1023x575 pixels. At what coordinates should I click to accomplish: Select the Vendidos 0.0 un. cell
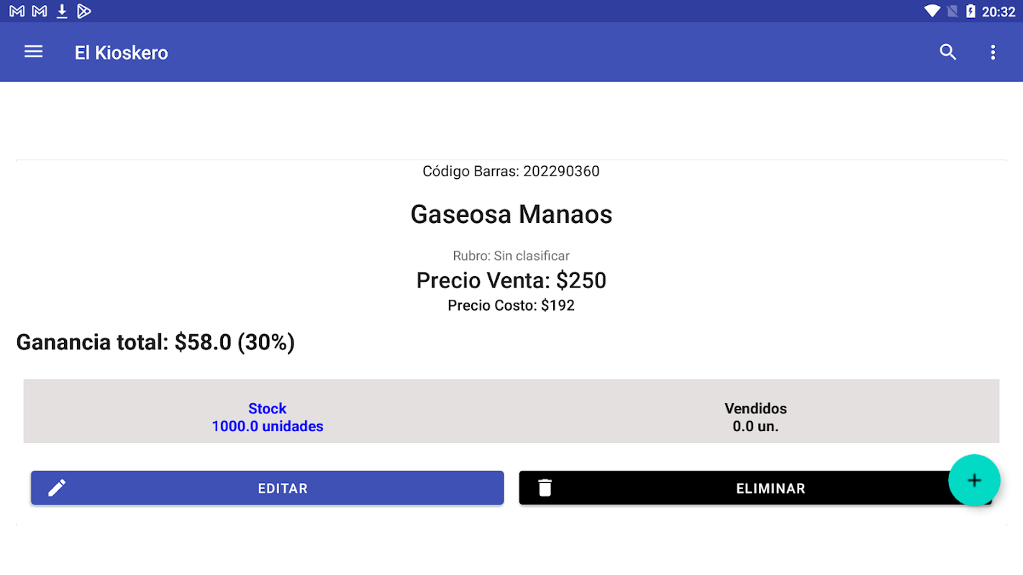point(755,418)
